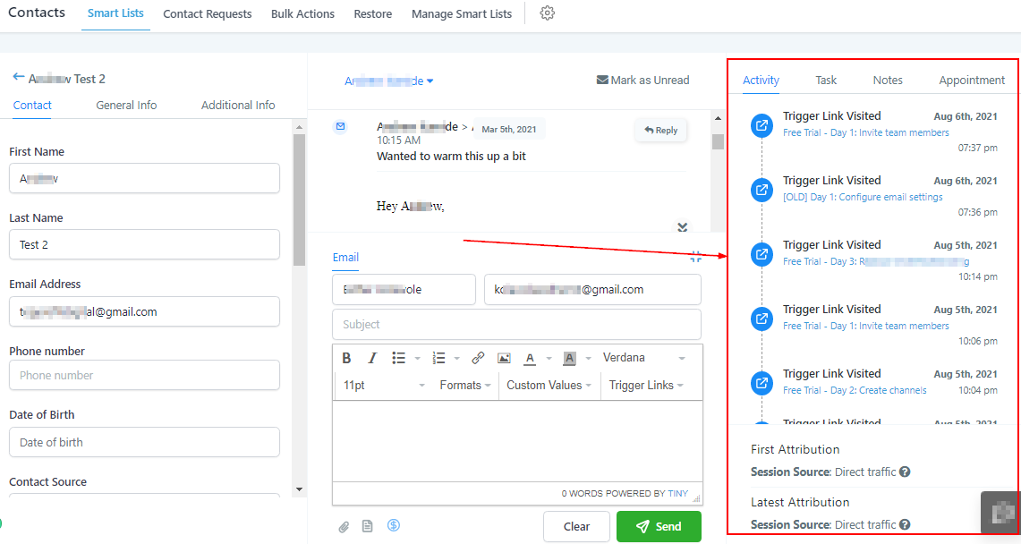Image resolution: width=1021 pixels, height=544 pixels.
Task: Switch to the Additional Info tab
Action: pyautogui.click(x=238, y=105)
